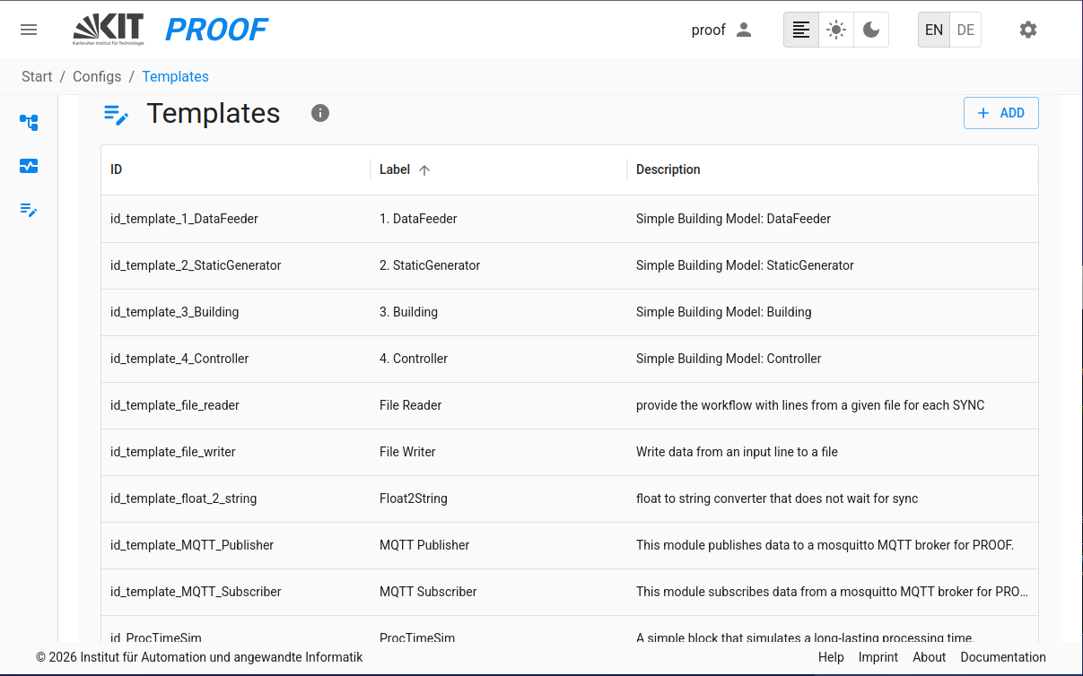The image size is (1083, 676).
Task: Open the settings gear
Action: click(x=1028, y=30)
